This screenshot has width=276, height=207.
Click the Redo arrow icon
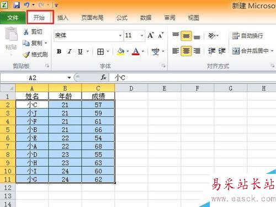[x=41, y=5]
